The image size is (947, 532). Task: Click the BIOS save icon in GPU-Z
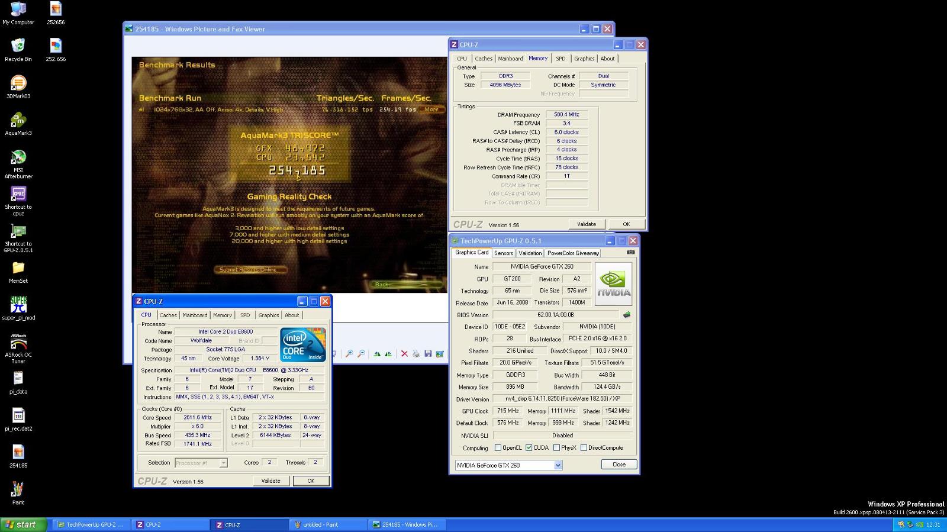coord(627,315)
